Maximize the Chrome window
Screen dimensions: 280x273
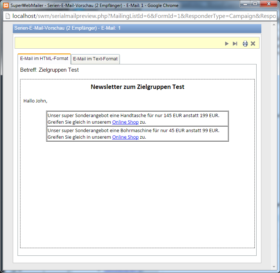coord(255,4)
